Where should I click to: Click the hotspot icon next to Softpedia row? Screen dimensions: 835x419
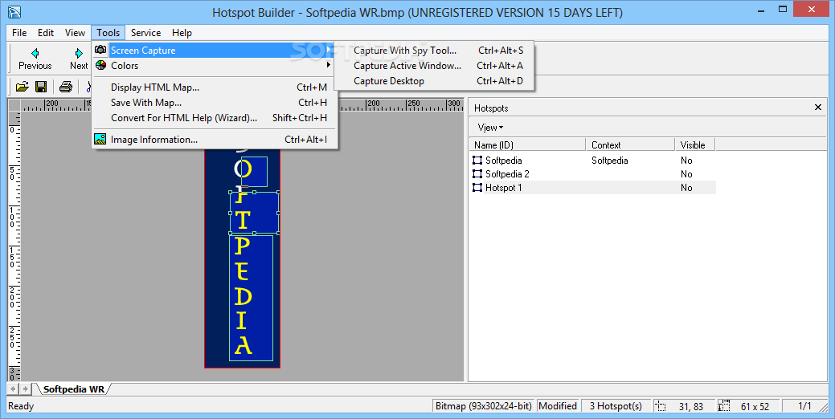(477, 160)
